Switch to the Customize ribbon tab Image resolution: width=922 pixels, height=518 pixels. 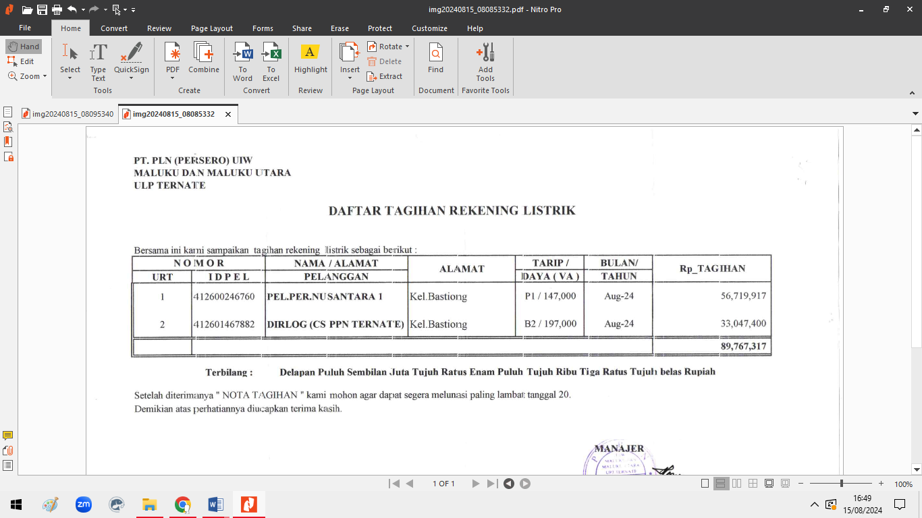(430, 28)
